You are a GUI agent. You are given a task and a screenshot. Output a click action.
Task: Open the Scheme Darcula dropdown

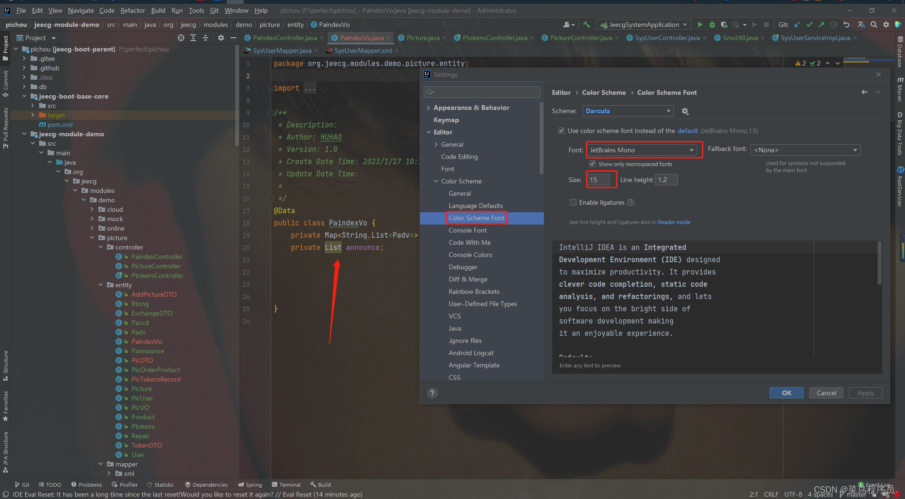[x=628, y=111]
